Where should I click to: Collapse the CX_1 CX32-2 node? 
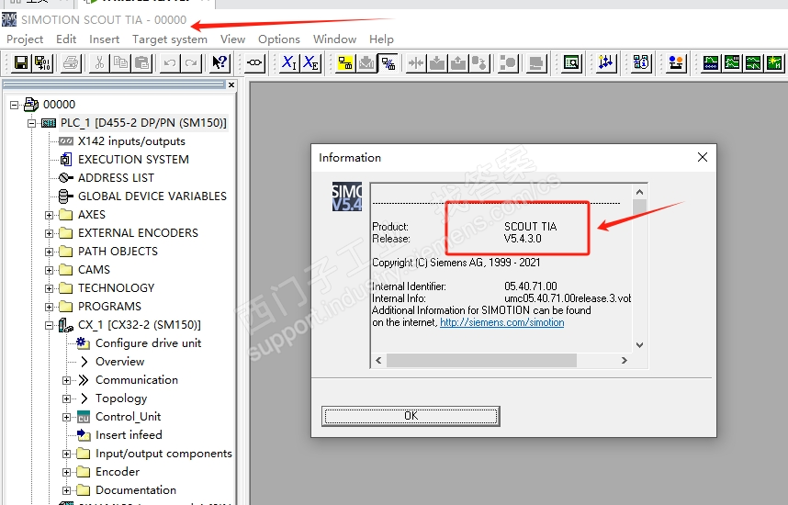pyautogui.click(x=49, y=325)
